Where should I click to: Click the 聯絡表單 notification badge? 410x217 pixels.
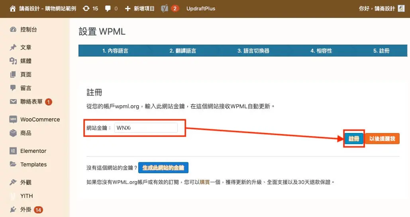click(x=48, y=102)
